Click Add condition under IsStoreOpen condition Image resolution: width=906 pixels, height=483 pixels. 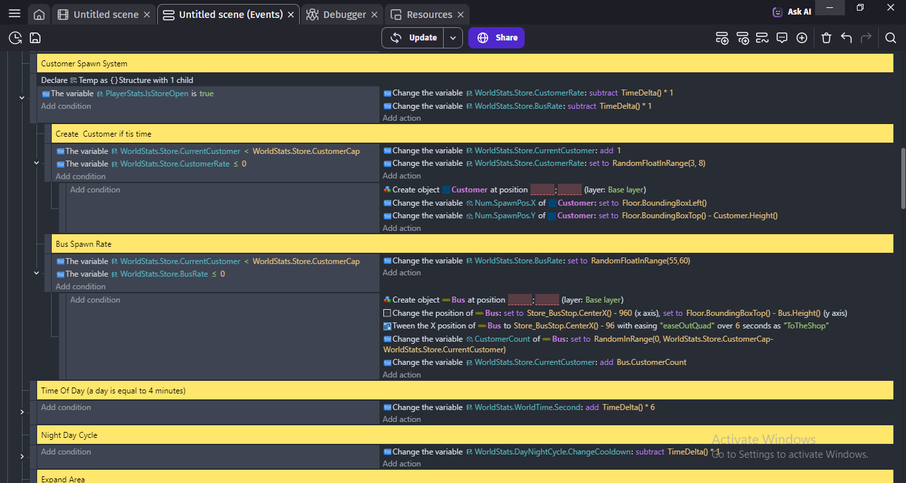point(66,106)
